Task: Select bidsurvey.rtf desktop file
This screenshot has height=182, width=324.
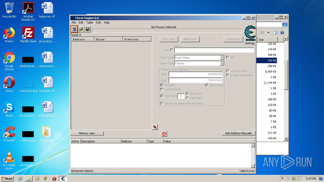Action: pos(47,10)
